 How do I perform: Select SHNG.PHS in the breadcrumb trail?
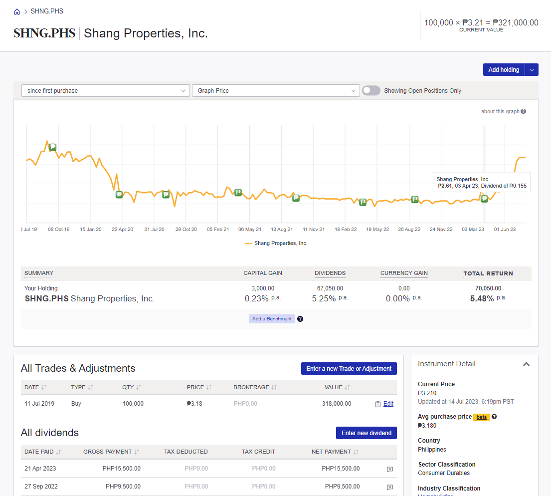tap(47, 10)
